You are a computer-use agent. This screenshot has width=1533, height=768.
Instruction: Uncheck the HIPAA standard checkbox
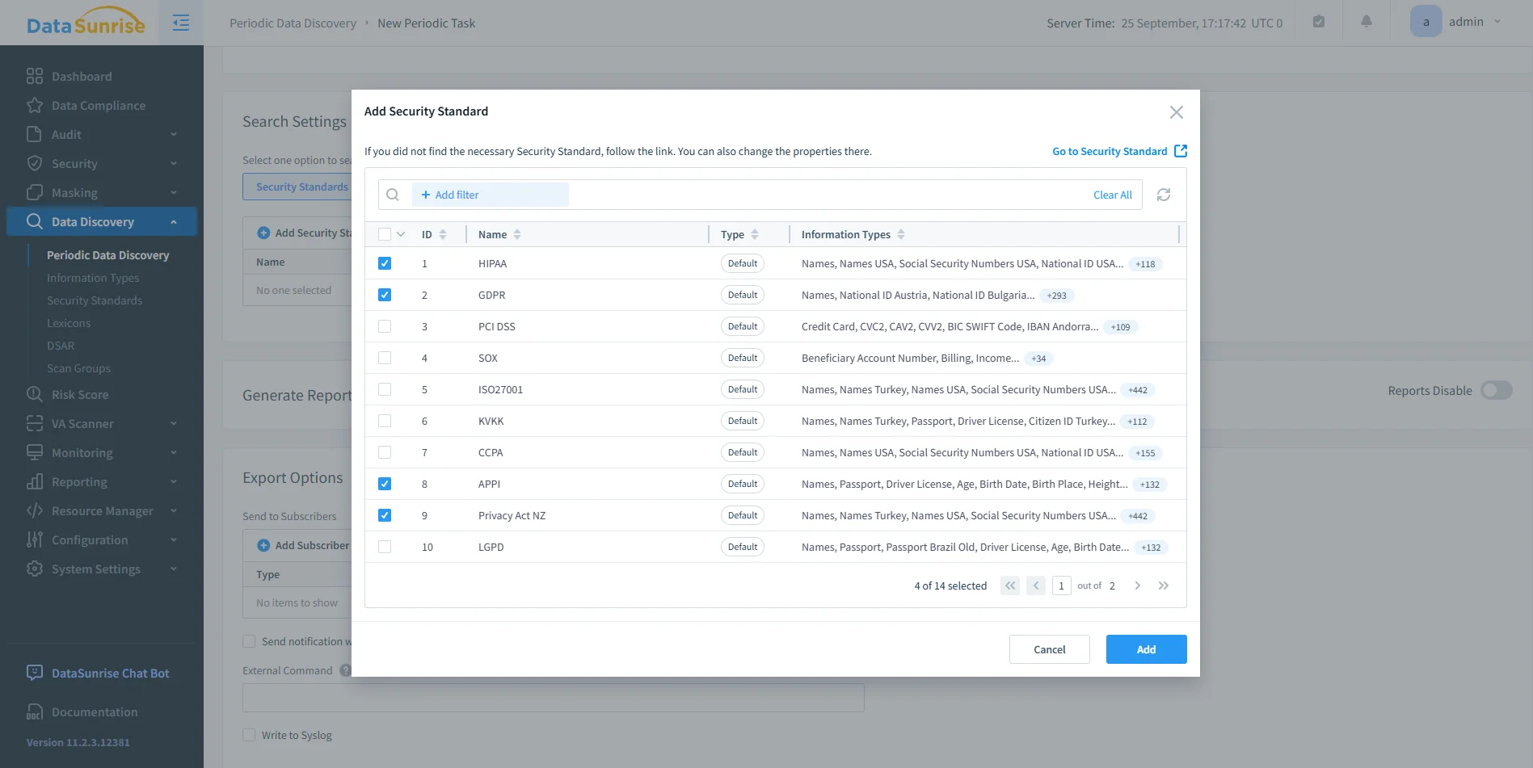[x=385, y=263]
